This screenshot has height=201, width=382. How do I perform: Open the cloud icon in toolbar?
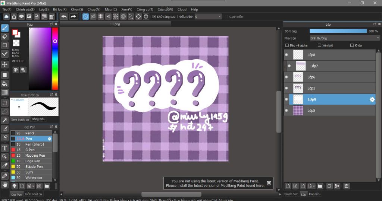(6, 16)
